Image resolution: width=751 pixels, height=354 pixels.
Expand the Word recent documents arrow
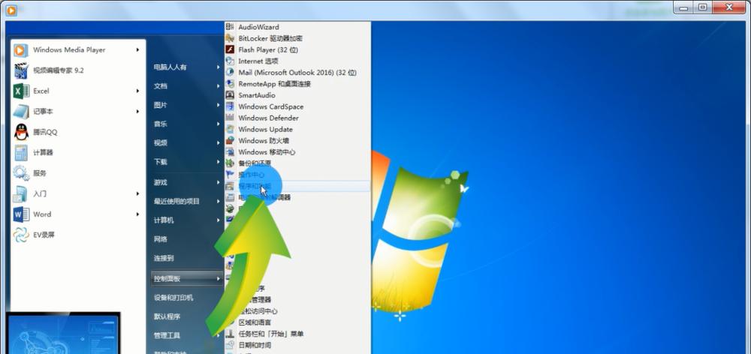point(138,214)
